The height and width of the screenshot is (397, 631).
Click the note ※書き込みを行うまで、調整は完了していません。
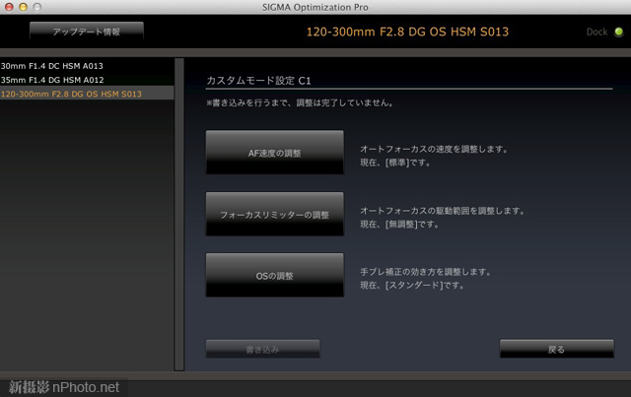coord(300,103)
